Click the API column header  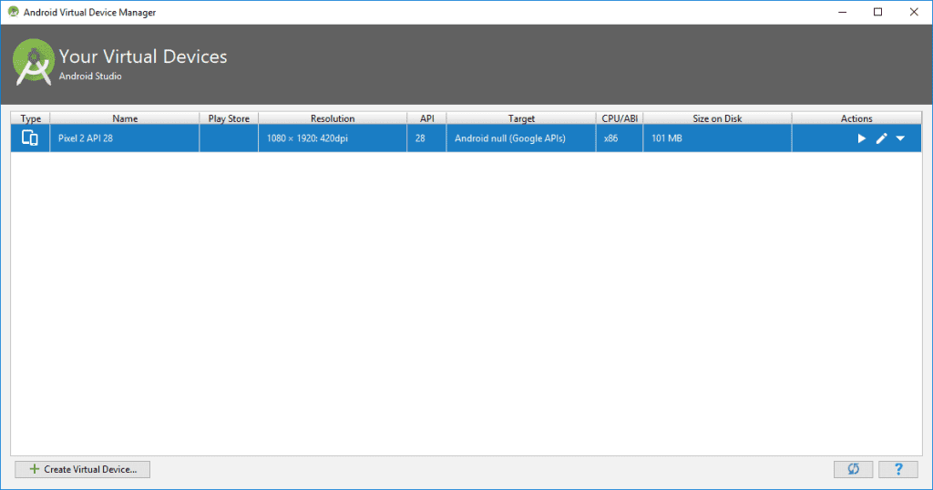(x=426, y=118)
